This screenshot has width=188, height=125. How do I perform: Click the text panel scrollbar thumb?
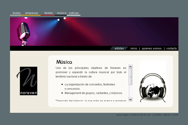tap(130, 77)
